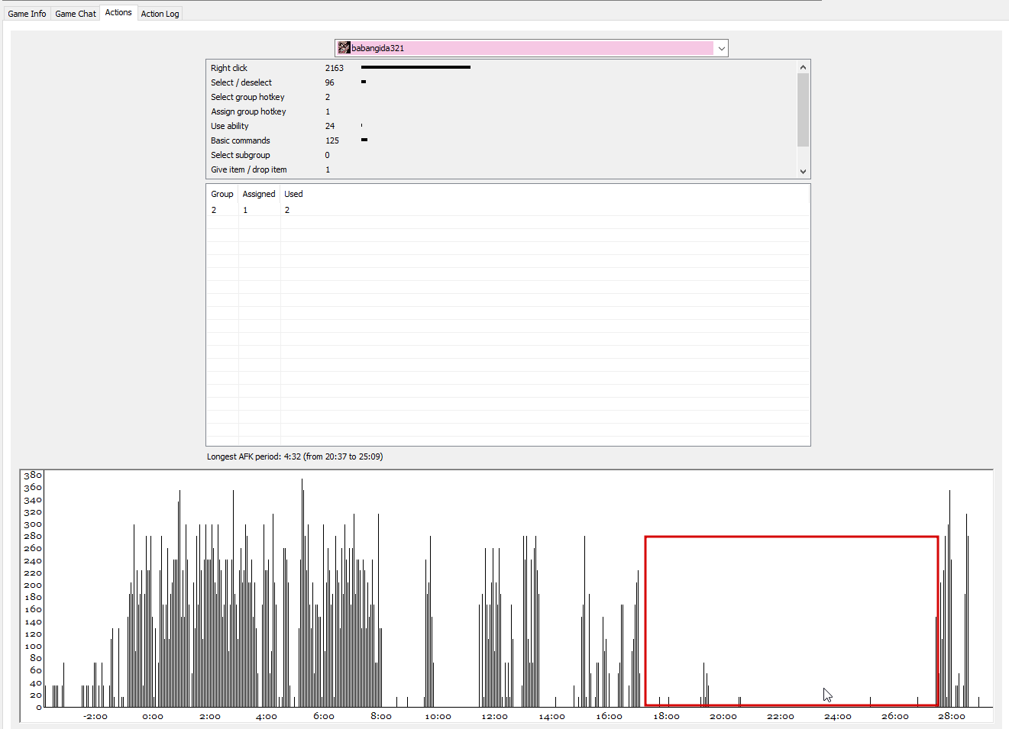
Task: Click the scroll up arrow in actions list
Action: click(803, 67)
